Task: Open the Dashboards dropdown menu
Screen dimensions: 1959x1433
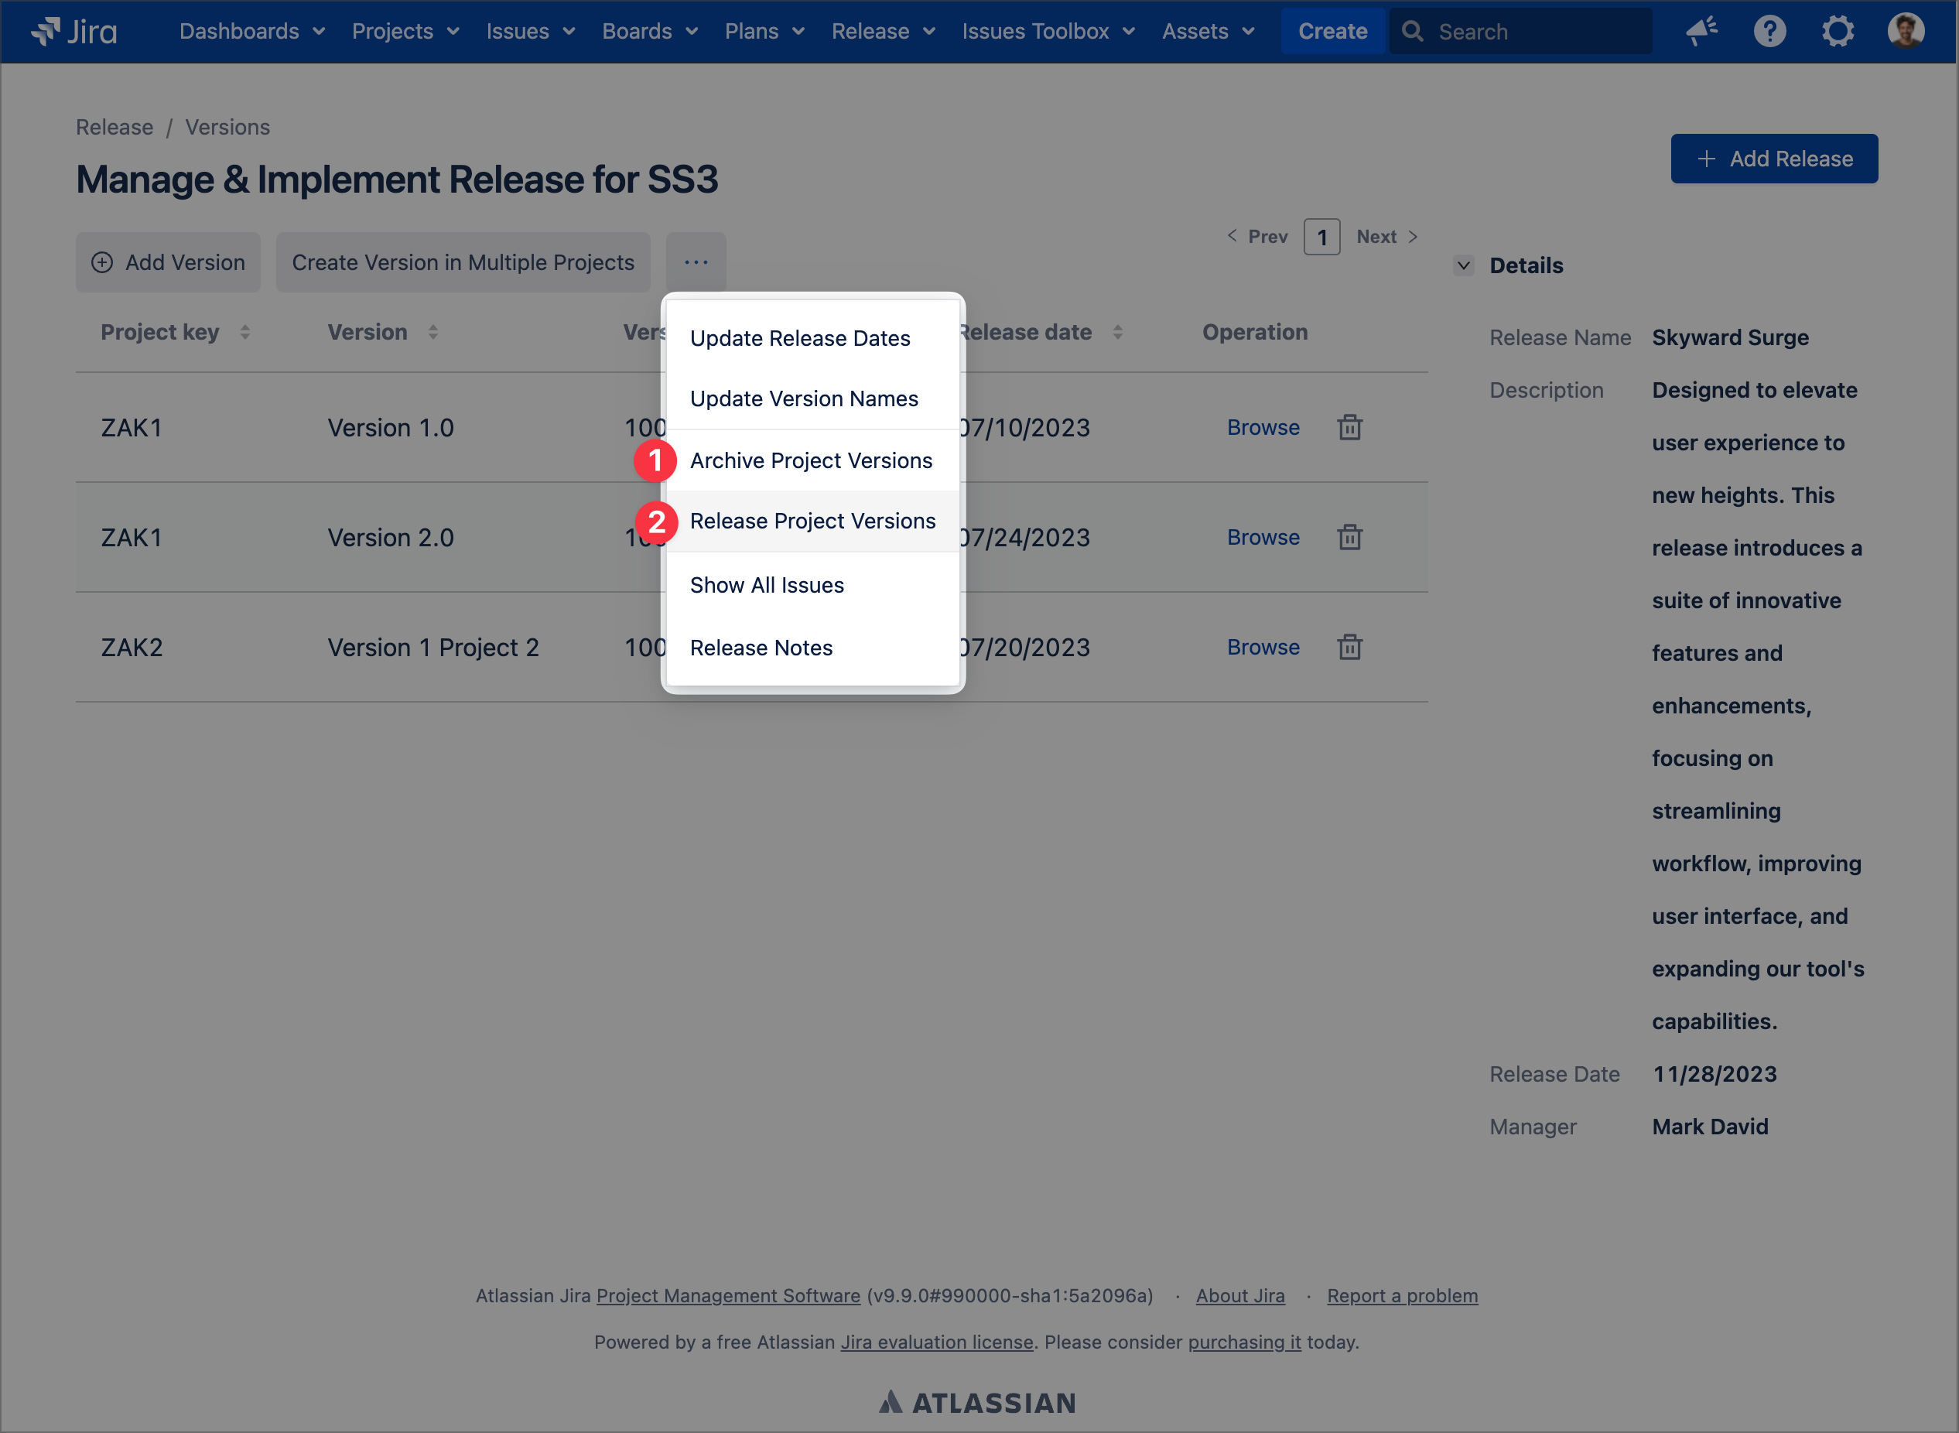Action: (251, 31)
